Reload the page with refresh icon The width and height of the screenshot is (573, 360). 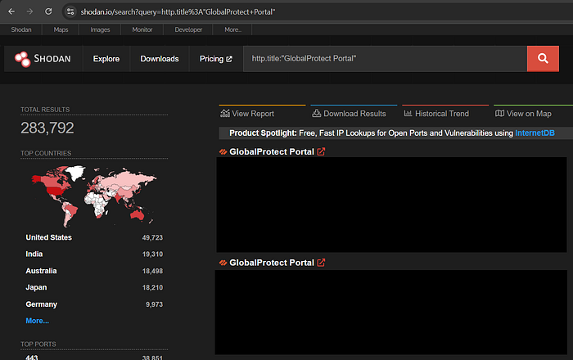48,11
